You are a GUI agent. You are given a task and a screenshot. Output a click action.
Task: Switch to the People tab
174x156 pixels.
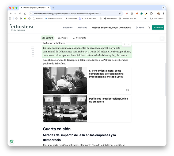[x=63, y=38]
